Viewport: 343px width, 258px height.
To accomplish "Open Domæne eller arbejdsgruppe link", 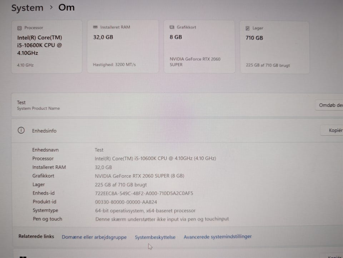I will (94, 237).
